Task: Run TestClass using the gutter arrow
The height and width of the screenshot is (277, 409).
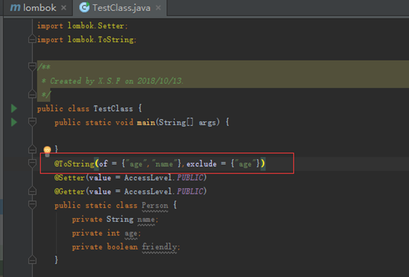Action: [14, 108]
